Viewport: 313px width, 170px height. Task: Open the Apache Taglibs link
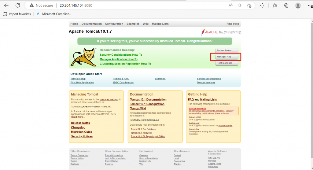[225, 126]
